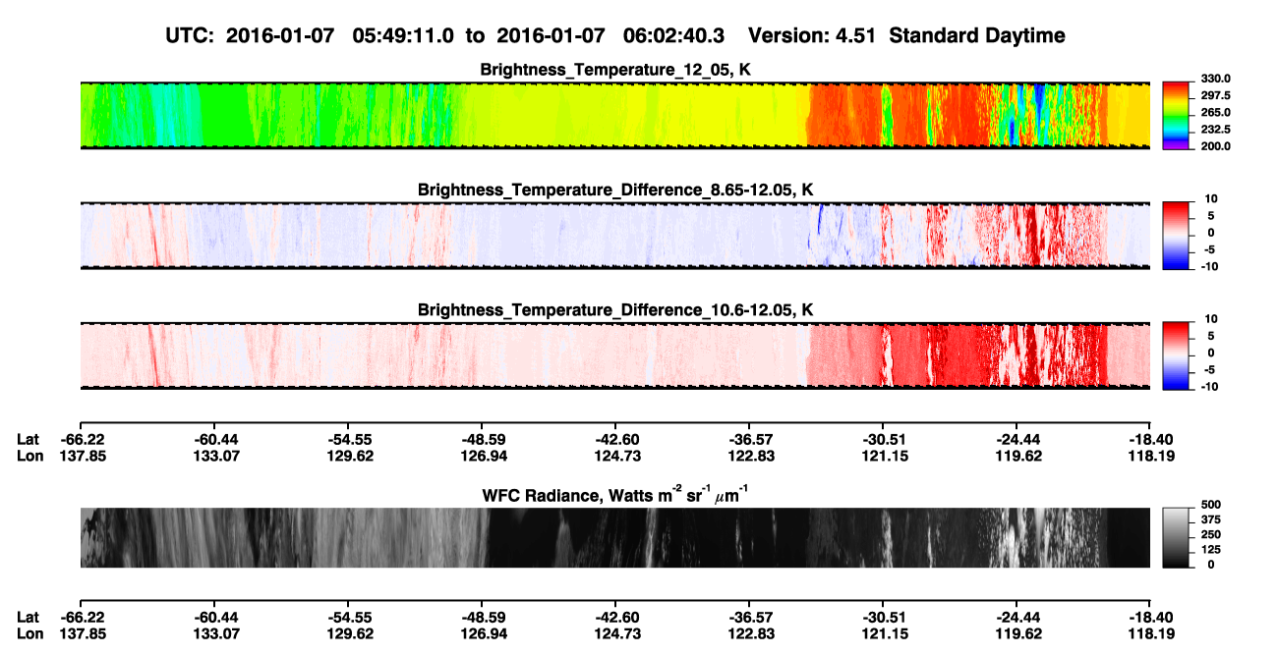This screenshot has height=655, width=1278.
Task: Click the Lon row label on the bottom axis
Action: [x=29, y=633]
